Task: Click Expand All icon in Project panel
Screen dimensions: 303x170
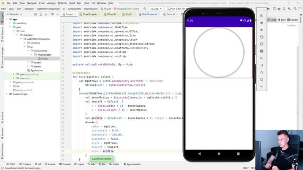Action: point(41,14)
